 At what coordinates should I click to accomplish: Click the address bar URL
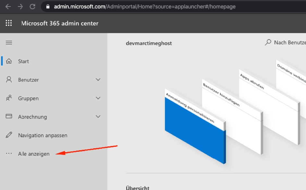(x=145, y=6)
